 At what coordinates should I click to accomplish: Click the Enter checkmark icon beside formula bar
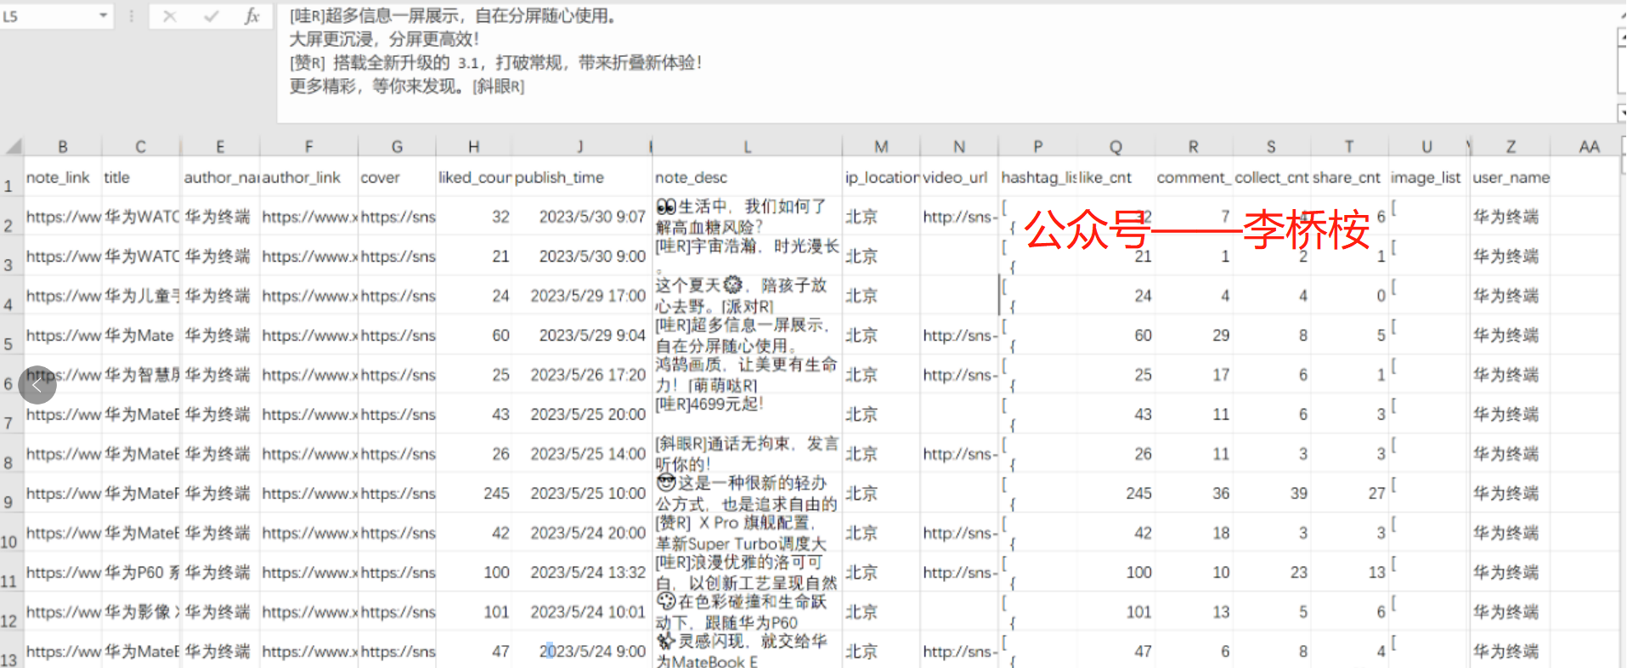tap(211, 16)
